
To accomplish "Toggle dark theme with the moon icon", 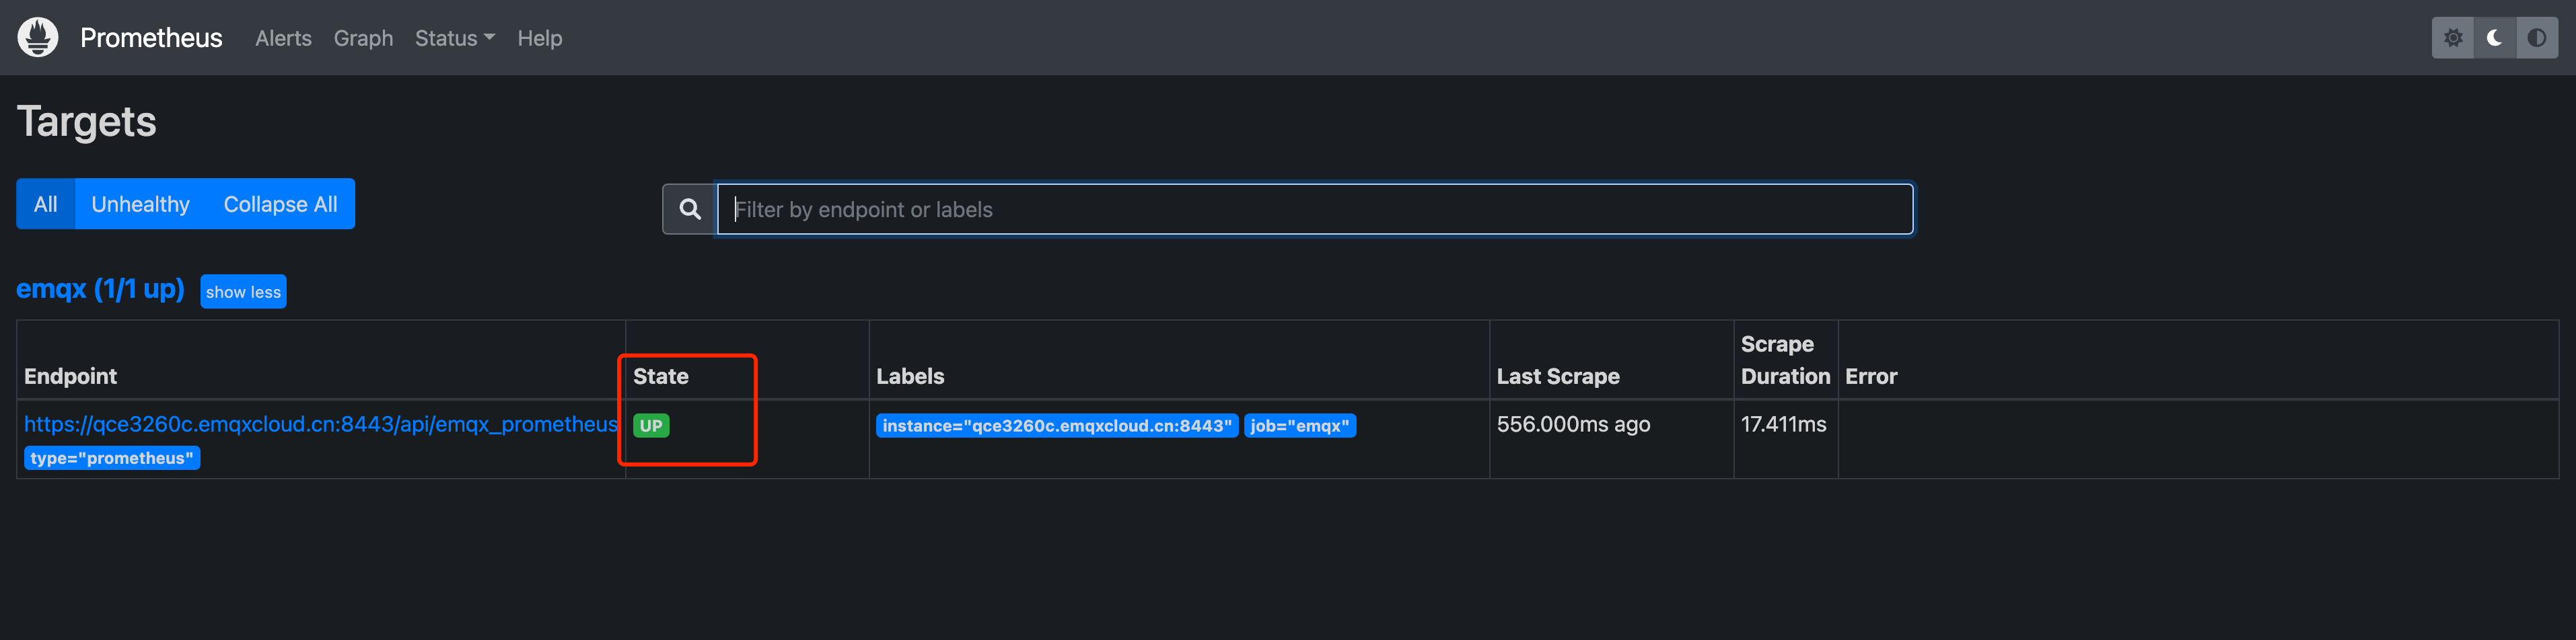I will 2494,38.
